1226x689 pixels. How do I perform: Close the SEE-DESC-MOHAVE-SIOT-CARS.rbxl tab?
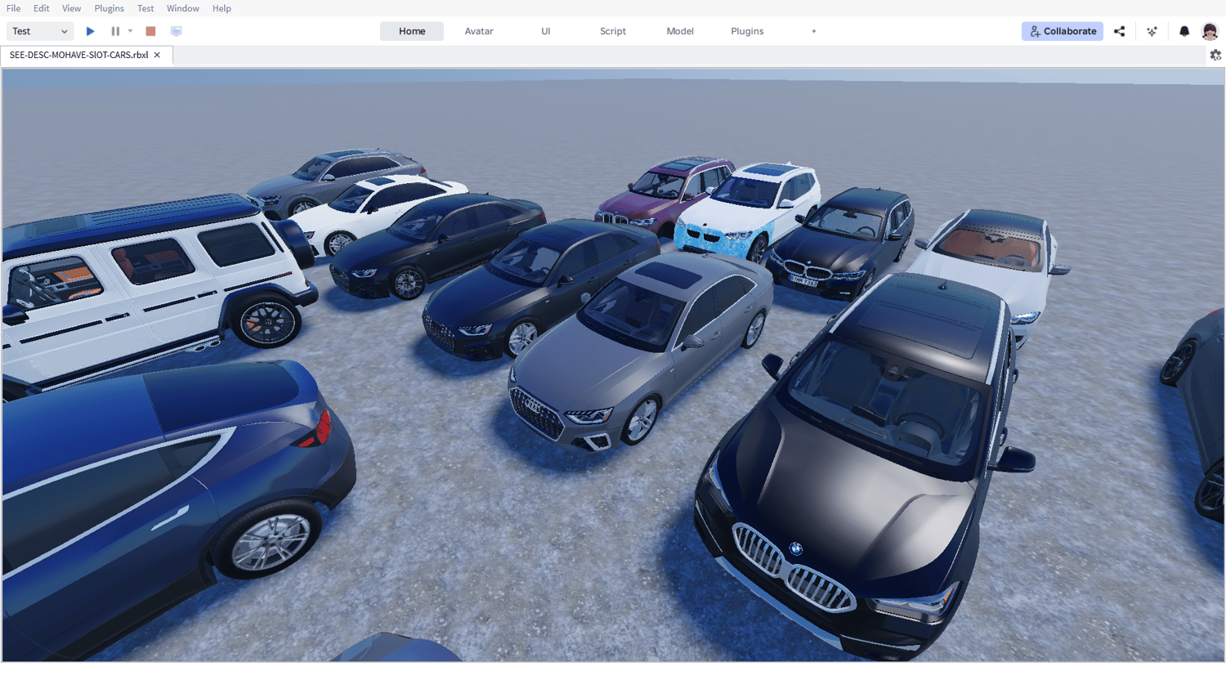tap(157, 55)
